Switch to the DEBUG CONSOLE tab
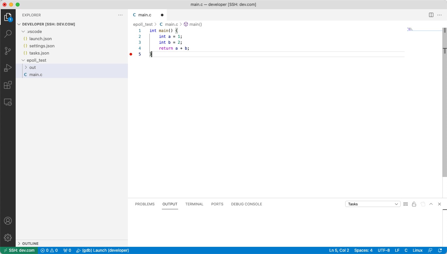This screenshot has width=447, height=254. 246,204
